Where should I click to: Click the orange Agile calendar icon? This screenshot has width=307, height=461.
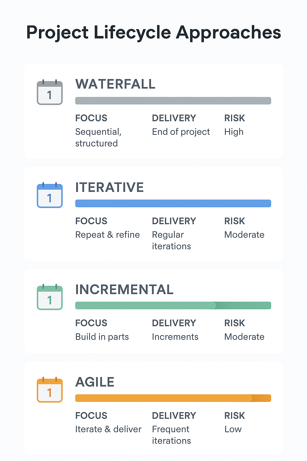[x=50, y=390]
